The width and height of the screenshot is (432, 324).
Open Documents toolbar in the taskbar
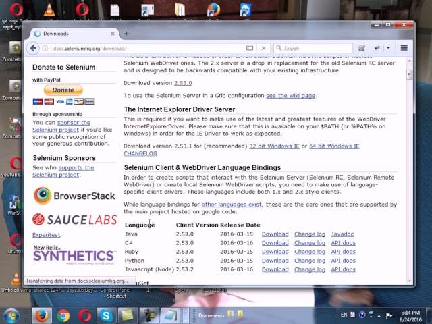pyautogui.click(x=211, y=315)
